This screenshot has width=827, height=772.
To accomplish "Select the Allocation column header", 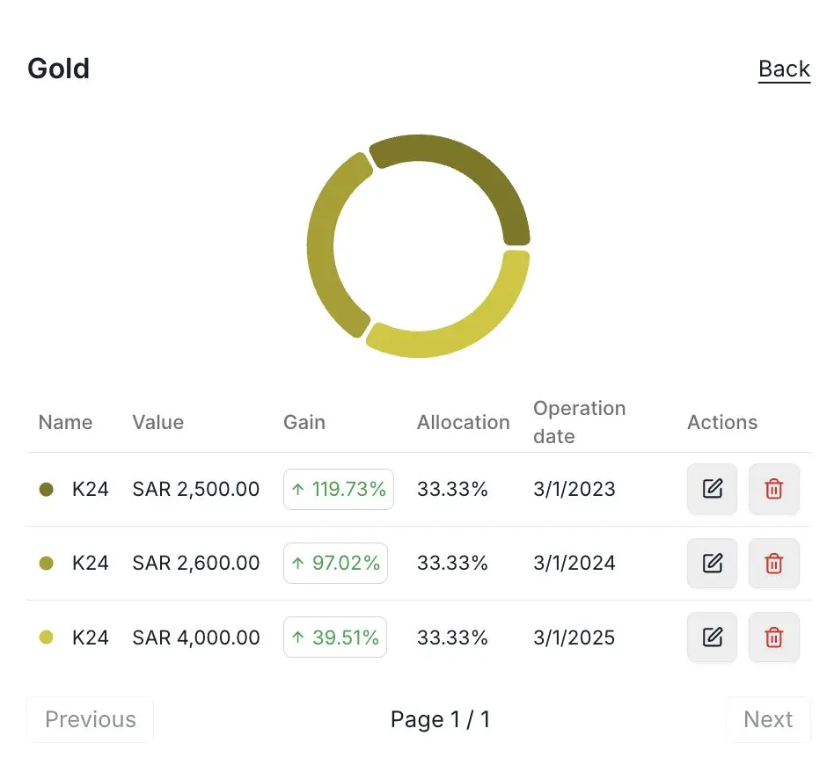I will (463, 422).
